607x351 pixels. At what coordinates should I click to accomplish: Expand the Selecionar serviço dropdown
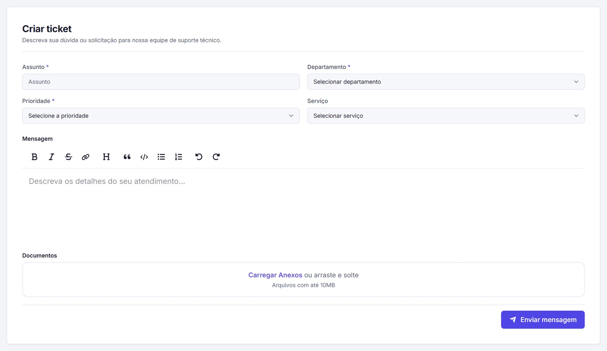pyautogui.click(x=446, y=116)
